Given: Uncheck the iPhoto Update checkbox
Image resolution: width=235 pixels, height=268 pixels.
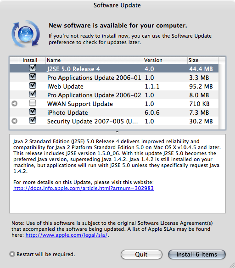Looking at the screenshot, I should pos(33,112).
